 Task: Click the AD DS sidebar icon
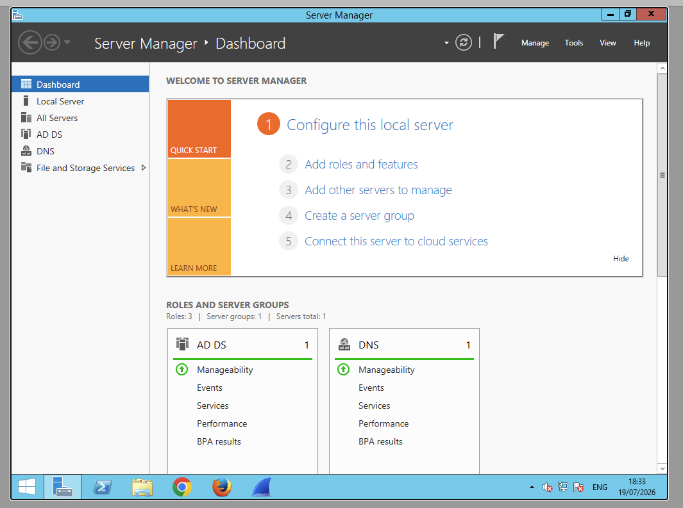pos(26,134)
